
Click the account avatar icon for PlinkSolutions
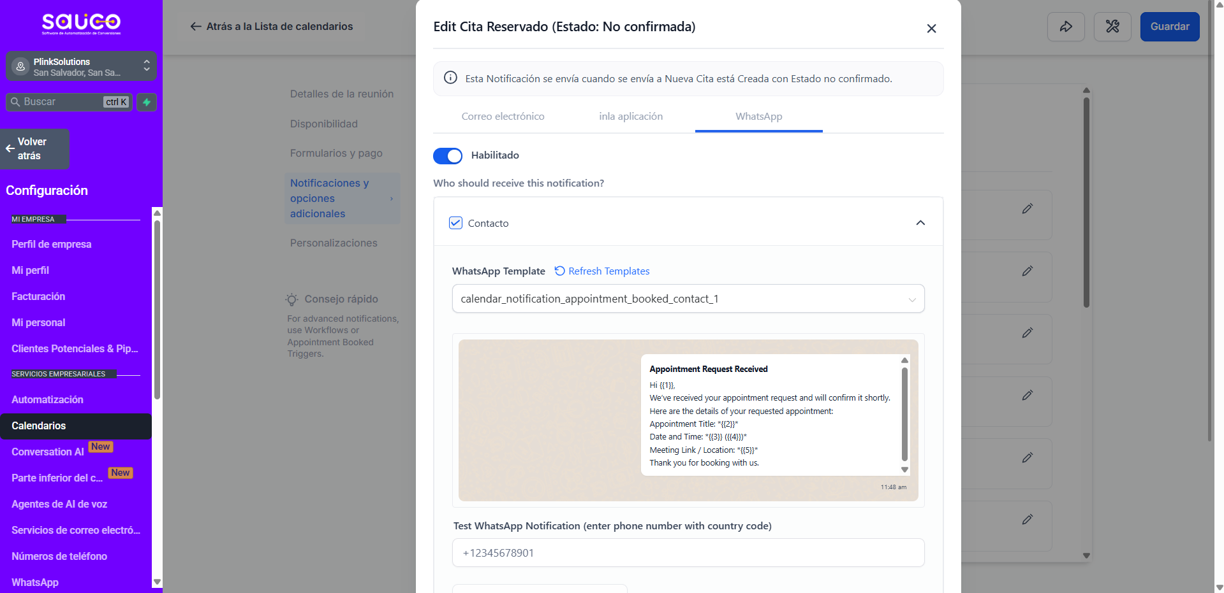pos(20,66)
